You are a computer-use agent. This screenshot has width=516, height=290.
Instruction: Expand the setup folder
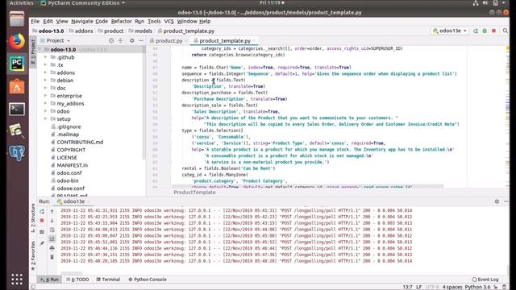(x=45, y=119)
